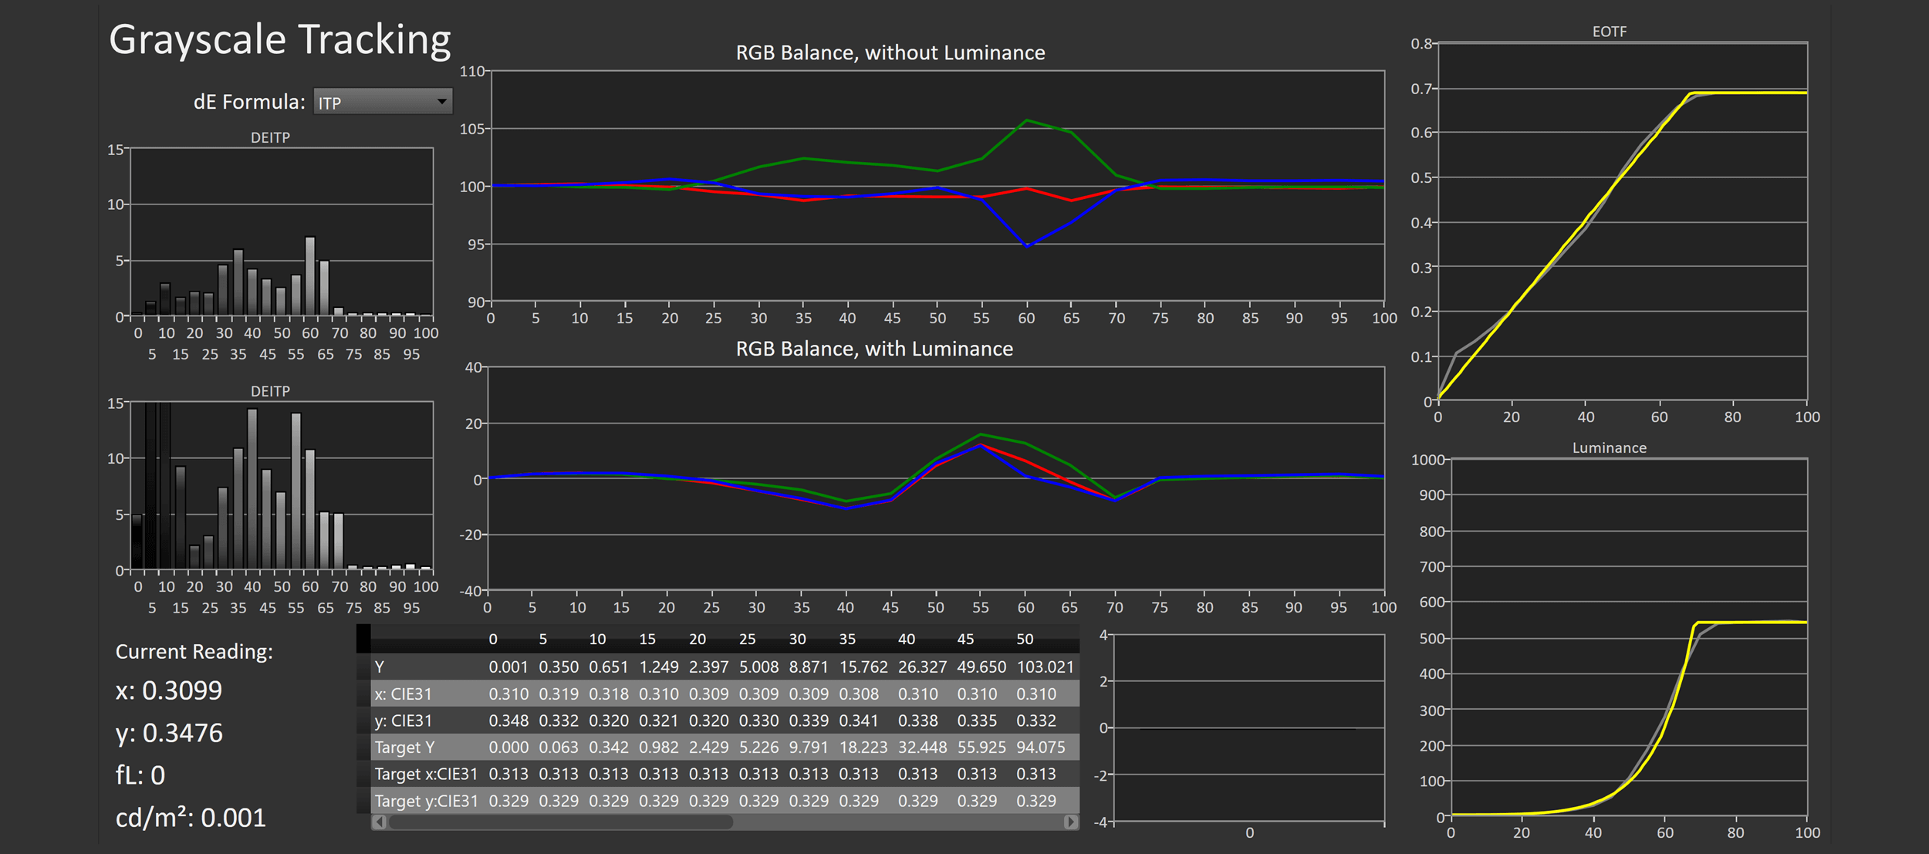Image resolution: width=1929 pixels, height=854 pixels.
Task: Click the Grayscale Tracking heading
Action: coord(279,40)
